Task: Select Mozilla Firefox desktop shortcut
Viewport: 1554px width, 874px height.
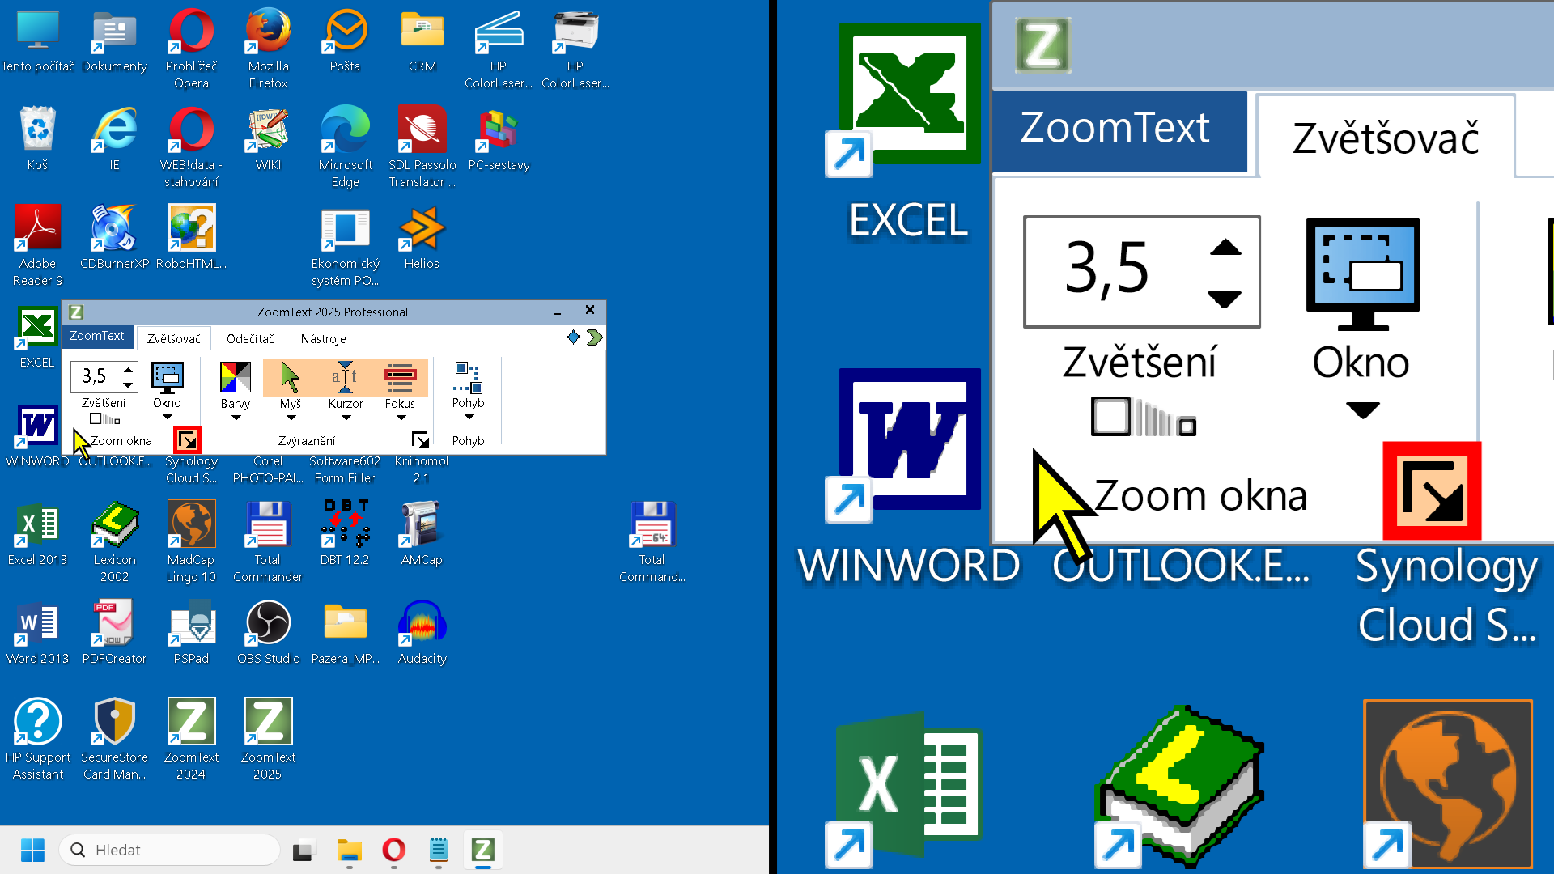Action: (x=268, y=49)
